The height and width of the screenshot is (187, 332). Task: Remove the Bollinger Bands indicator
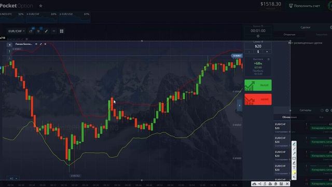coord(45,44)
